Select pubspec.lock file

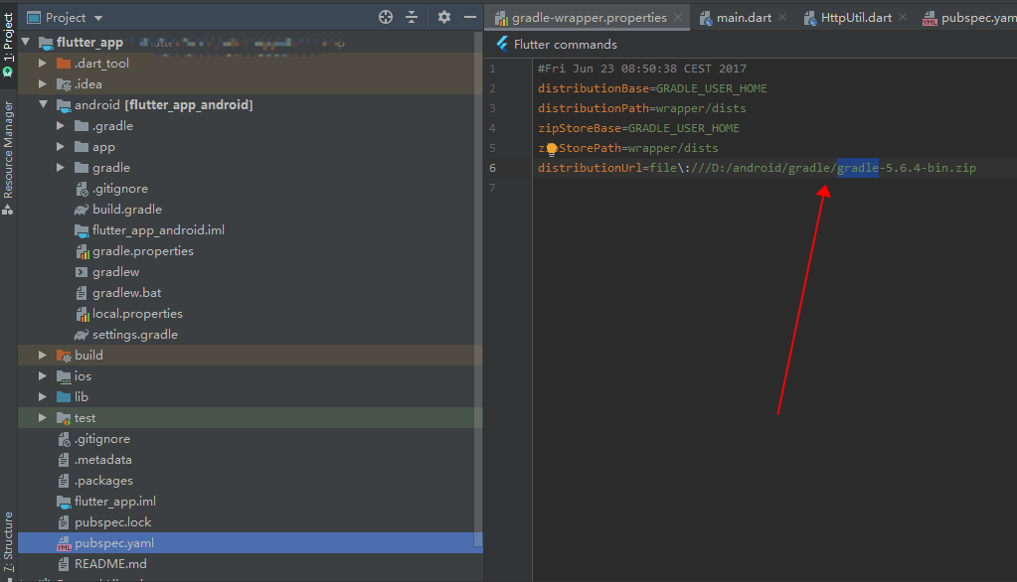(112, 522)
